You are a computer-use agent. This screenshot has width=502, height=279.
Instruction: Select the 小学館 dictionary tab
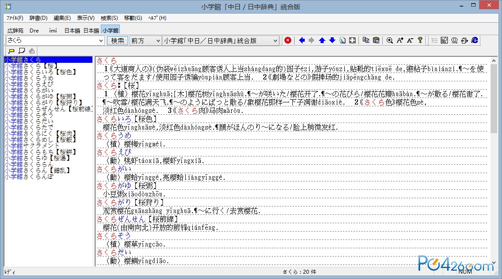[111, 30]
